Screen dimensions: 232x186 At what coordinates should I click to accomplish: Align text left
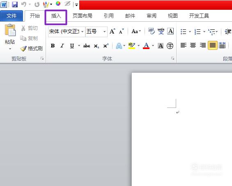(184, 45)
